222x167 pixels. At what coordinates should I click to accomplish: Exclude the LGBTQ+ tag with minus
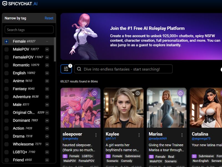[x=47, y=152]
